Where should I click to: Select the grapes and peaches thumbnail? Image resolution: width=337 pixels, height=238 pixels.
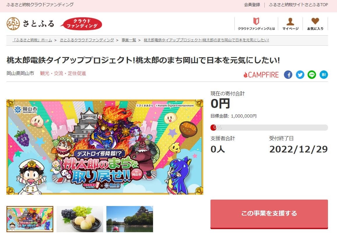click(x=80, y=219)
